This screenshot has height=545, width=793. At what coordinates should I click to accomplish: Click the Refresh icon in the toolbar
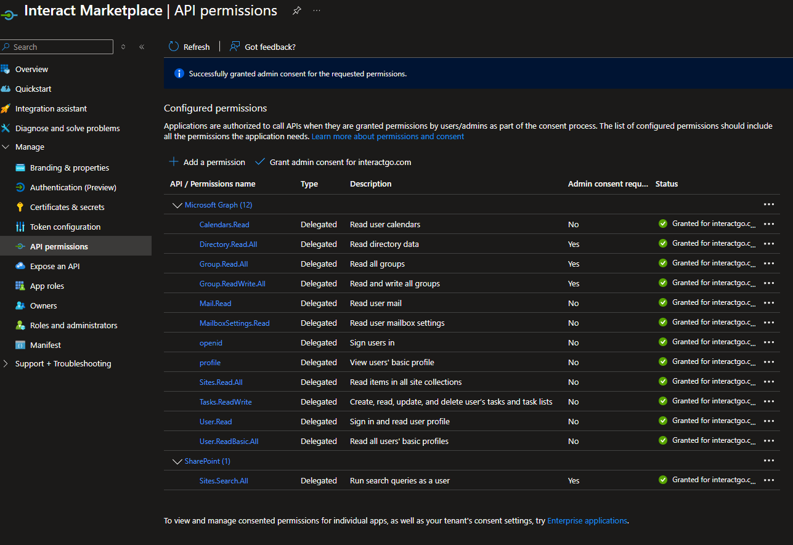(174, 47)
